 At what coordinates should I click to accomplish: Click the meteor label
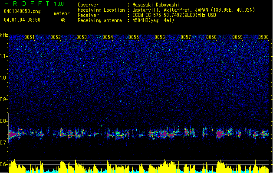[62, 13]
